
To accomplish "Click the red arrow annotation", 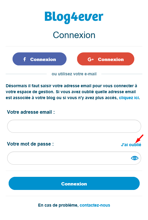I will (139, 138).
